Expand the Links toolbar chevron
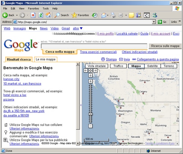 coord(180,21)
